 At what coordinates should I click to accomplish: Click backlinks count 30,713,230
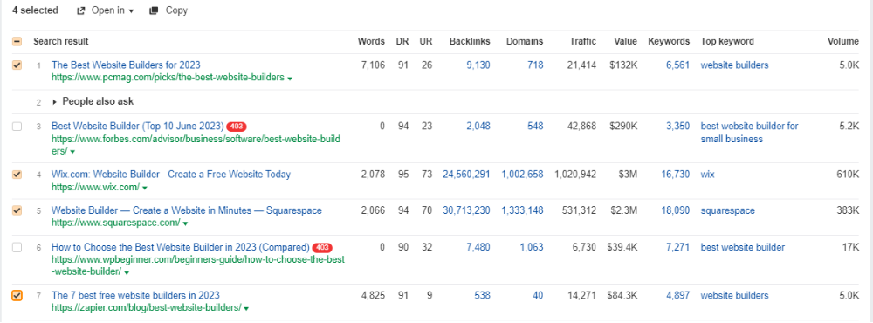tap(466, 210)
